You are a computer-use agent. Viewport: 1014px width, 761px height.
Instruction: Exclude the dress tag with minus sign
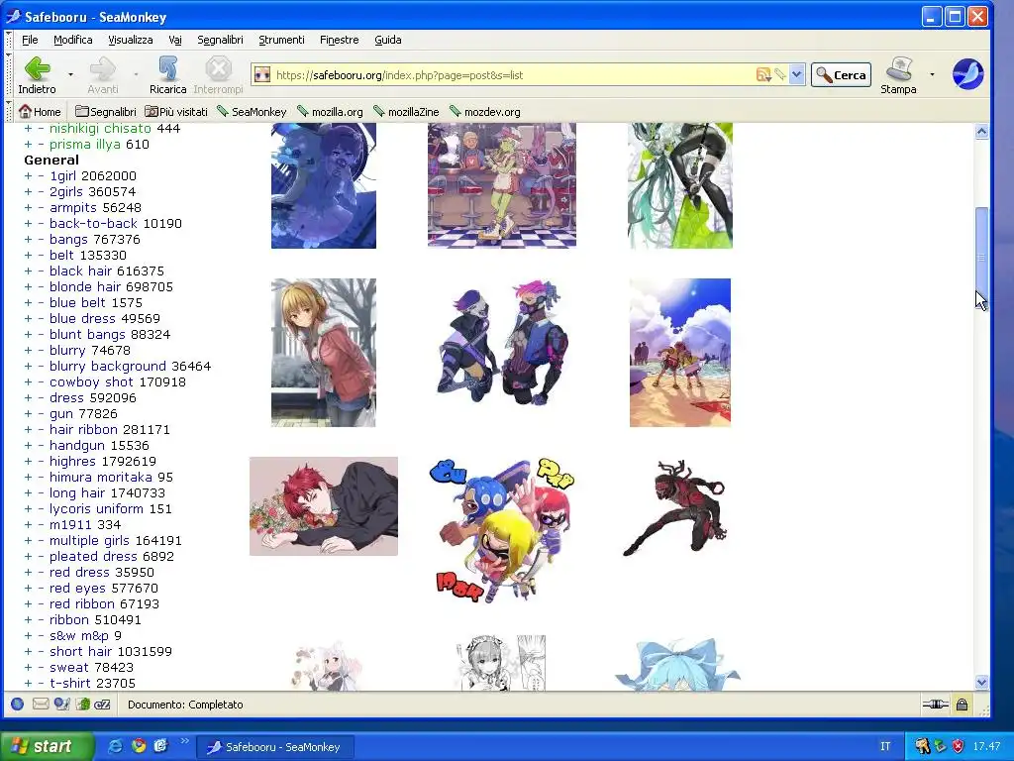pos(41,398)
